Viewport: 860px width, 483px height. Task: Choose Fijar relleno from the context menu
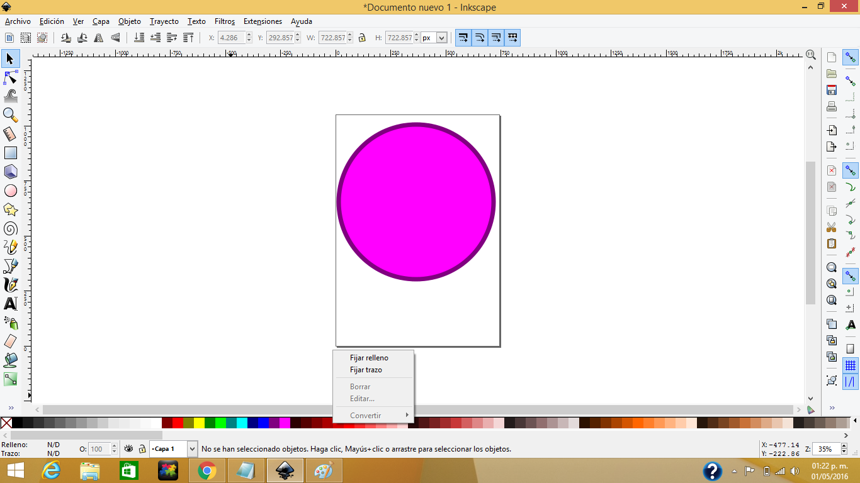(x=370, y=357)
